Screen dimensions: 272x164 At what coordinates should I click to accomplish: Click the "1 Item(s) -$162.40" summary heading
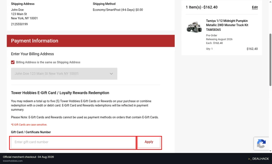pos(202,7)
